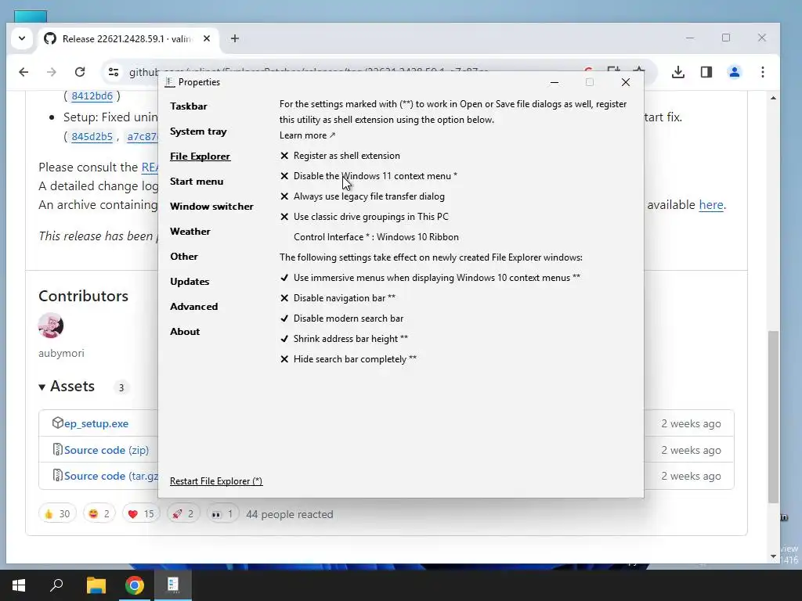Toggle Shrink address bar height
Screen dimensions: 802x601
(344, 340)
